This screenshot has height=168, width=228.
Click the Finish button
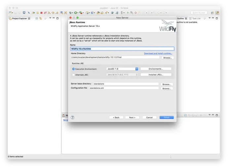(167, 117)
